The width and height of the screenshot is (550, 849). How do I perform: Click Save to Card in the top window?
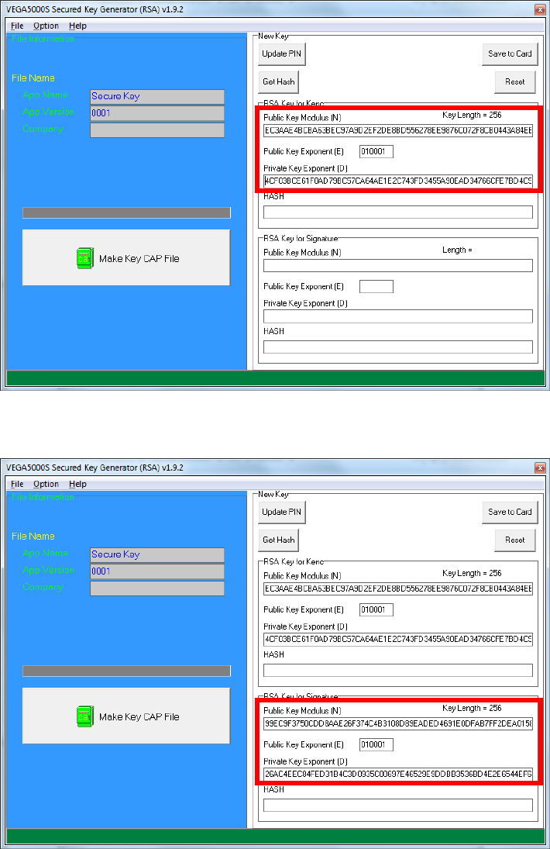click(x=510, y=53)
